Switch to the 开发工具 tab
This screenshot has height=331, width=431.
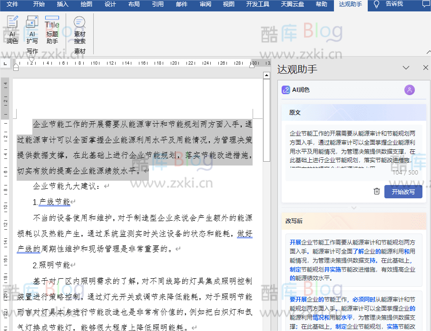(257, 5)
